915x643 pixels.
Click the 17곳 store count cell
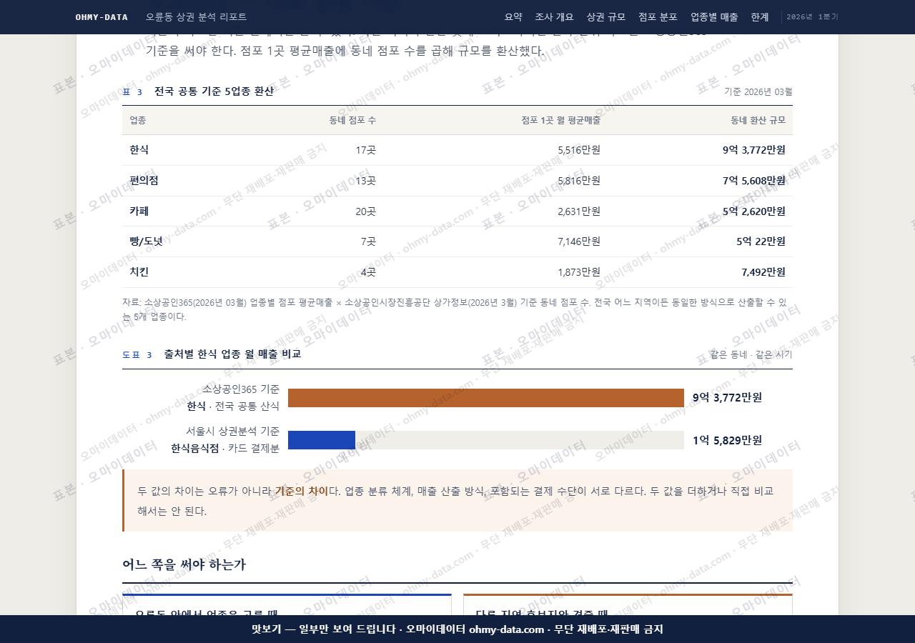[365, 150]
